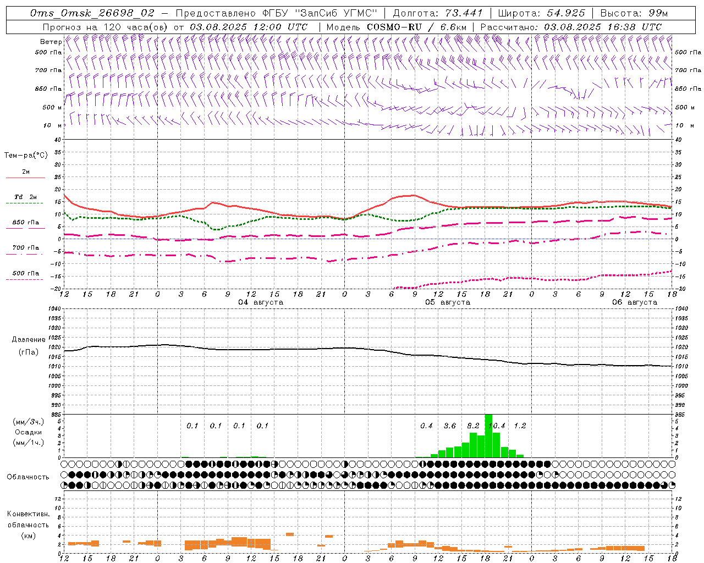Screen dimensions: 704x563
Task: Click the station title Oms_Omsk_26698_02
Action: 92,13
